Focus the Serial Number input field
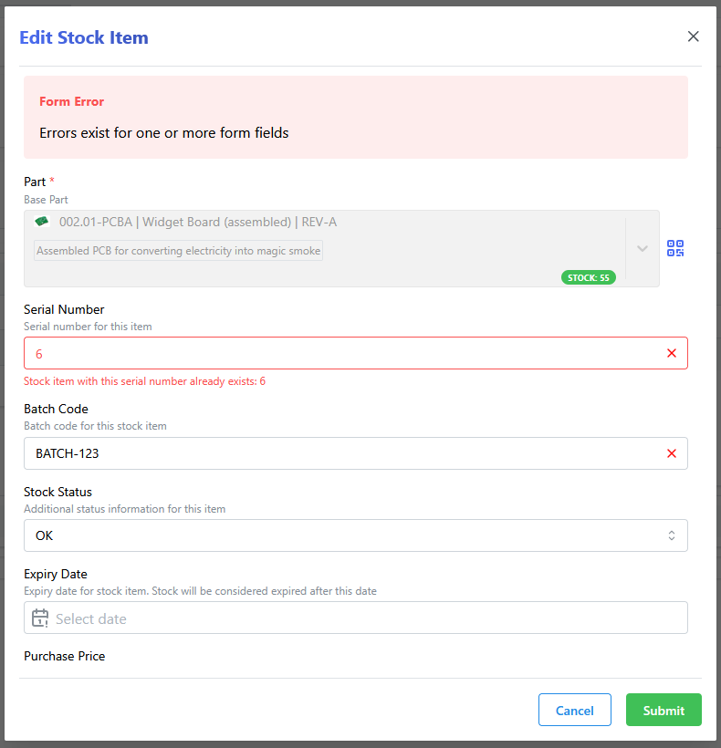Screen dimensions: 721x748 pos(338,353)
